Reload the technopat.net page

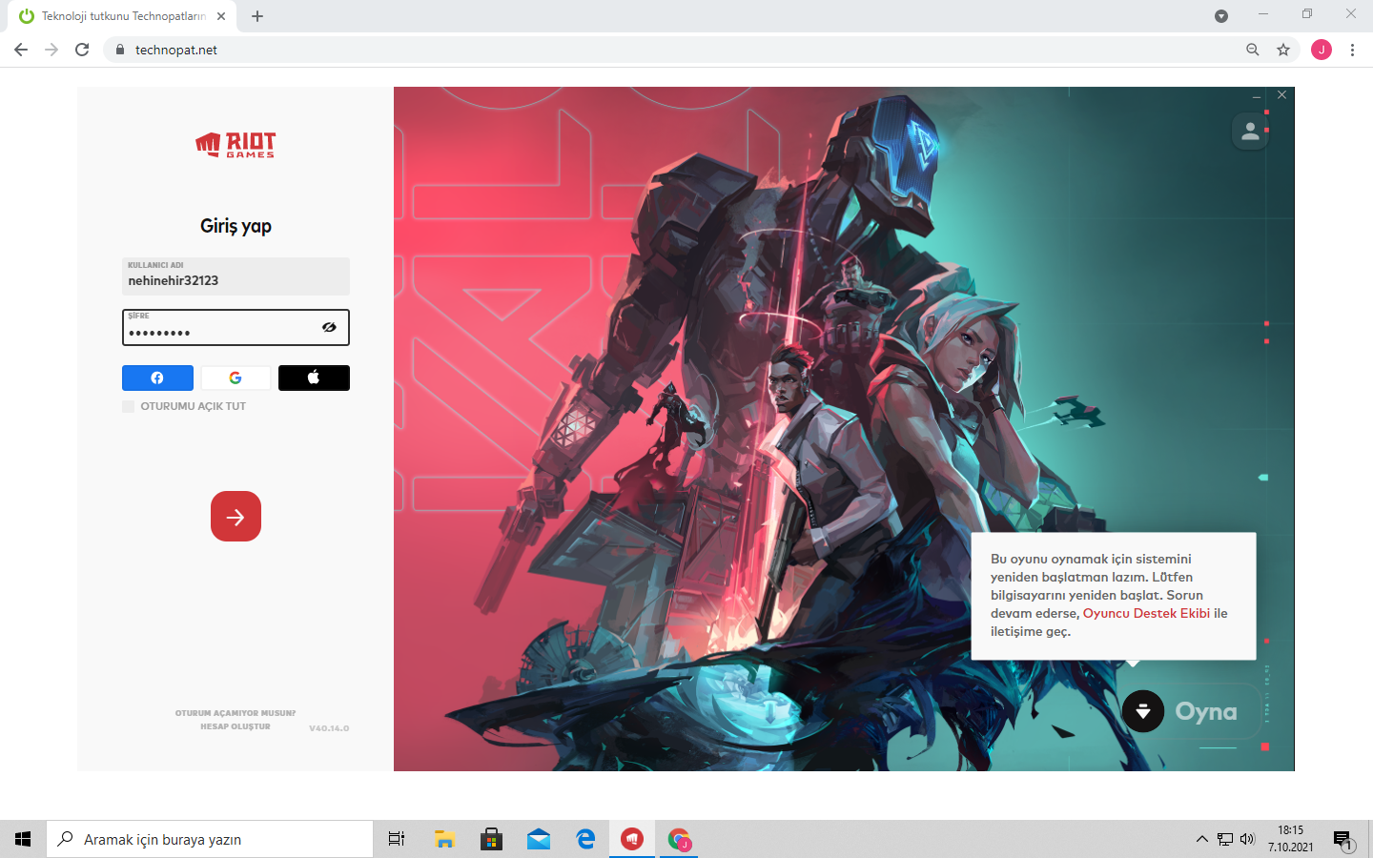coord(82,50)
